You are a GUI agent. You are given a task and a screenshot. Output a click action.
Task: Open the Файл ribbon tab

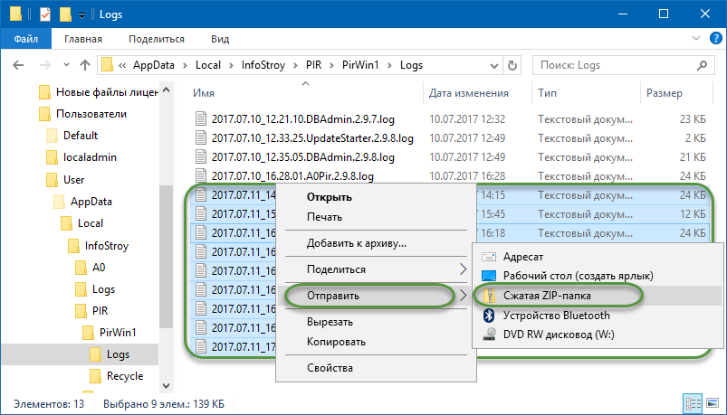click(x=26, y=39)
